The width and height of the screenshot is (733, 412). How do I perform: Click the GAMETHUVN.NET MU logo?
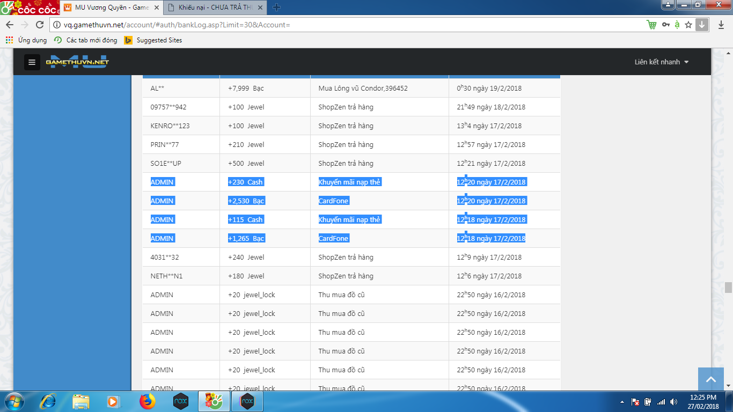77,62
